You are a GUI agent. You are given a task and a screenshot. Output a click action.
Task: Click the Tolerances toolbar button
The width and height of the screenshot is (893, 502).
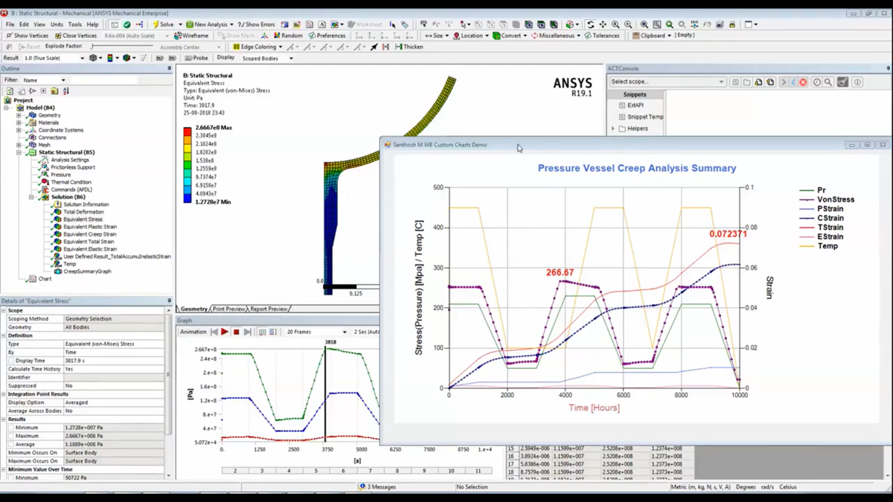[601, 36]
